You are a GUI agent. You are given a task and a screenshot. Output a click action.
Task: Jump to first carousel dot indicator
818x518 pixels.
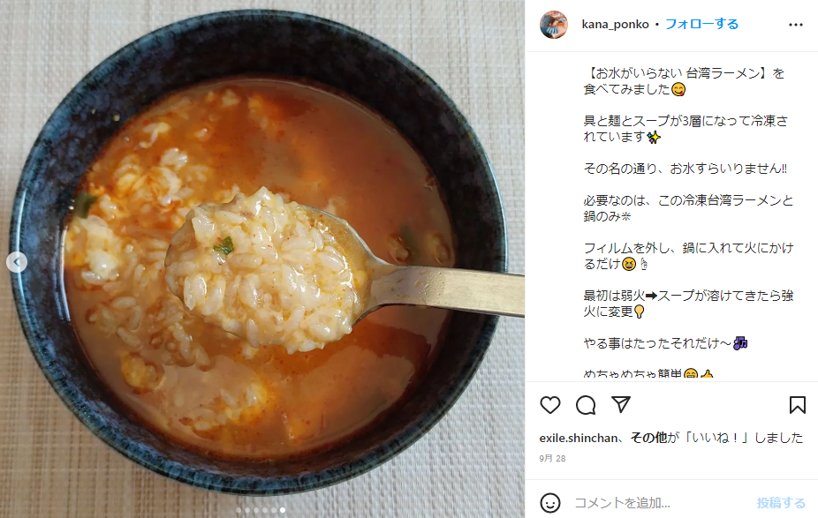pyautogui.click(x=239, y=510)
